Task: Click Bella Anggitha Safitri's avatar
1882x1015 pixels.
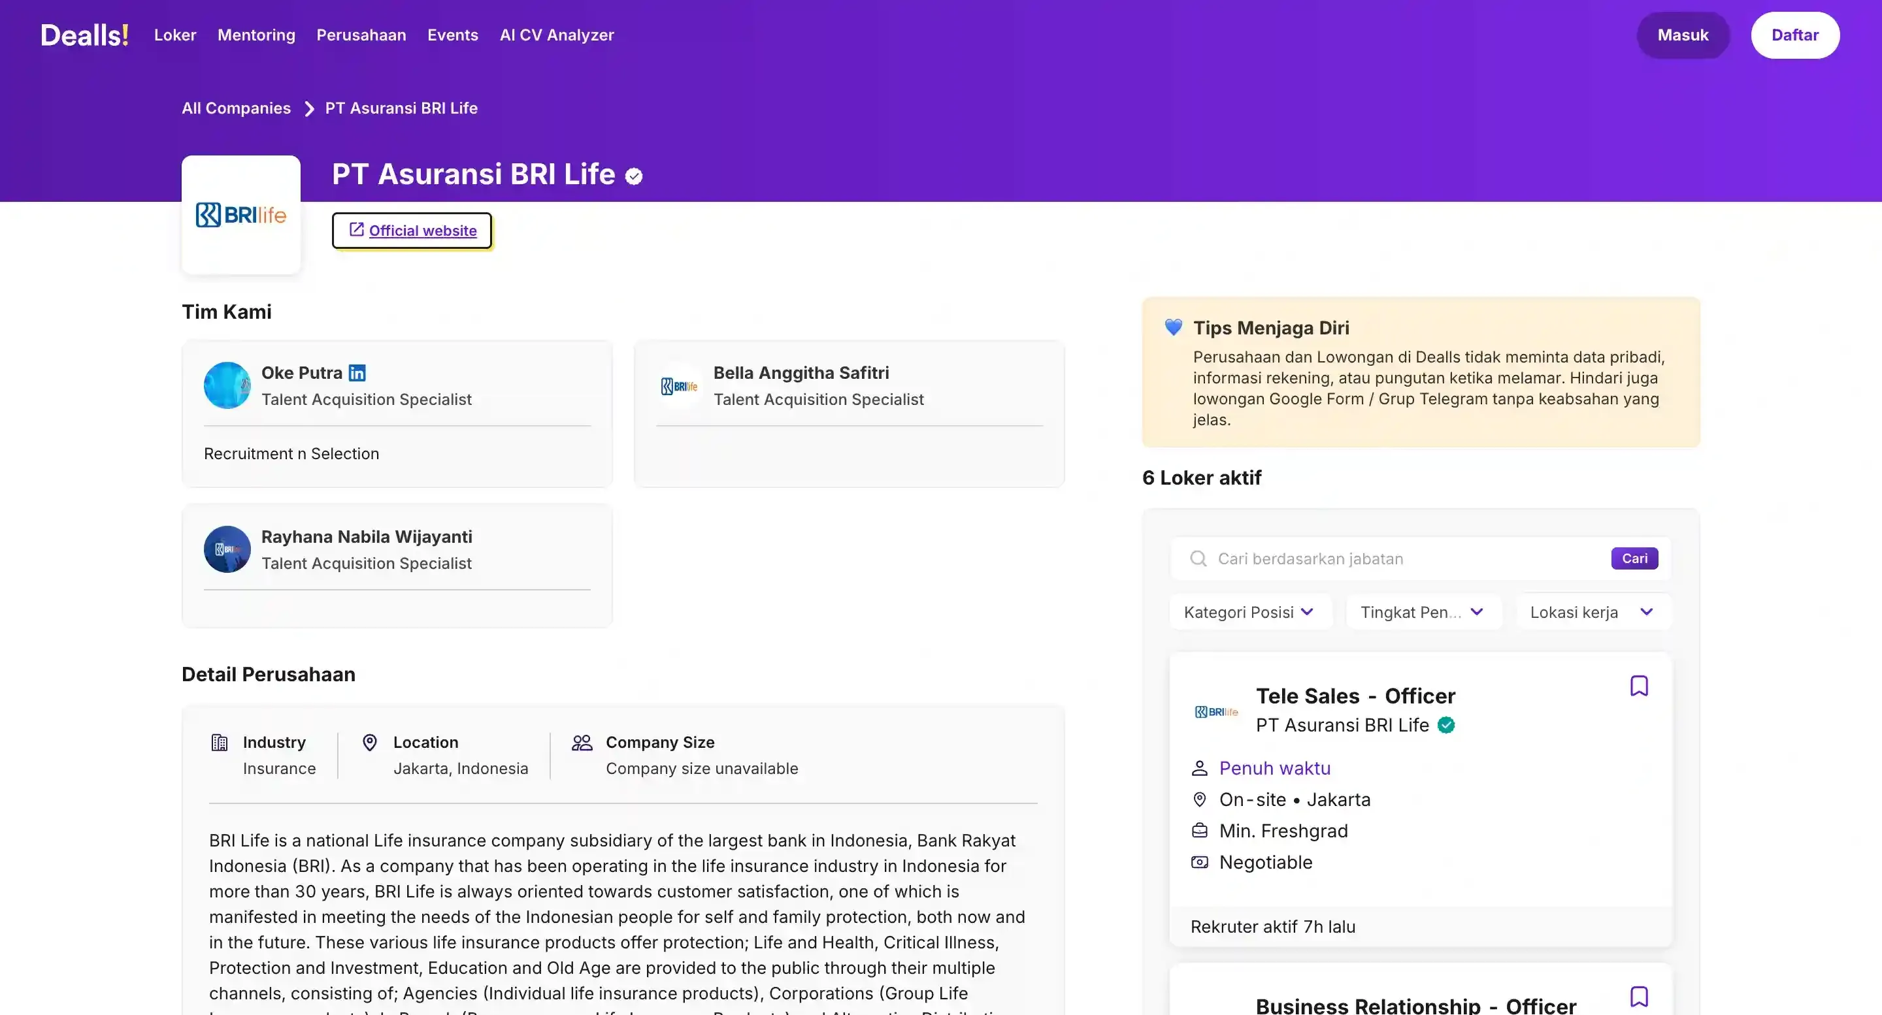Action: 680,385
